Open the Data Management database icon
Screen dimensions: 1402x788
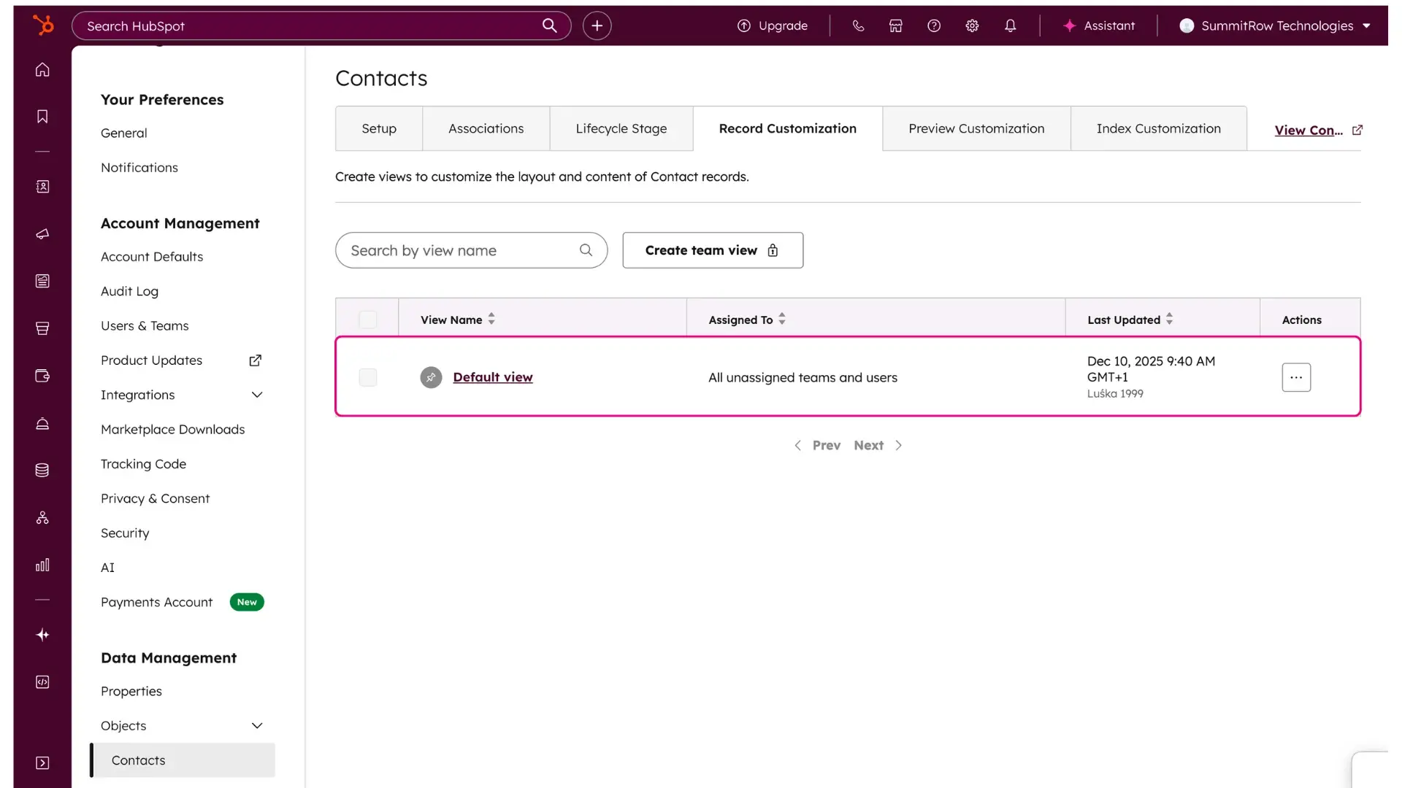coord(42,470)
